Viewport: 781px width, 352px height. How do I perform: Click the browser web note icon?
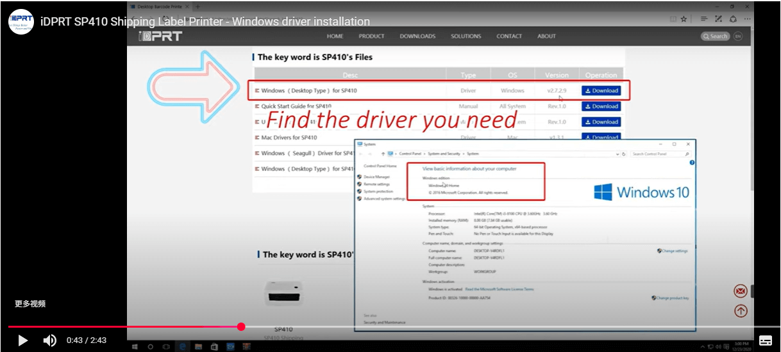coord(718,19)
